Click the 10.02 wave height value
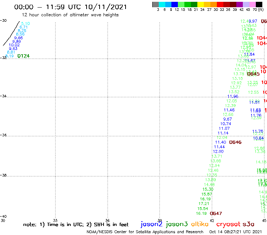The image size is (267, 235). pyautogui.click(x=14, y=45)
